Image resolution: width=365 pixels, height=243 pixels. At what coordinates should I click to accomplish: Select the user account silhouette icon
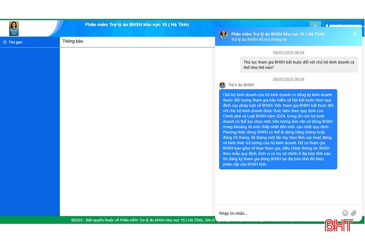[327, 26]
